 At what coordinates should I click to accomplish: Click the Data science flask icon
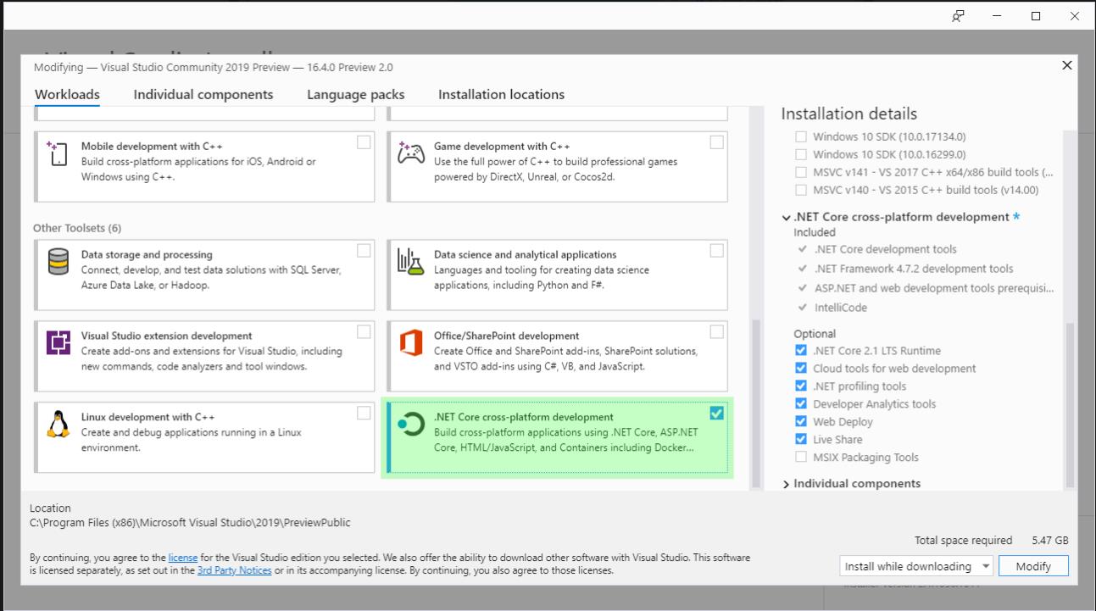411,262
